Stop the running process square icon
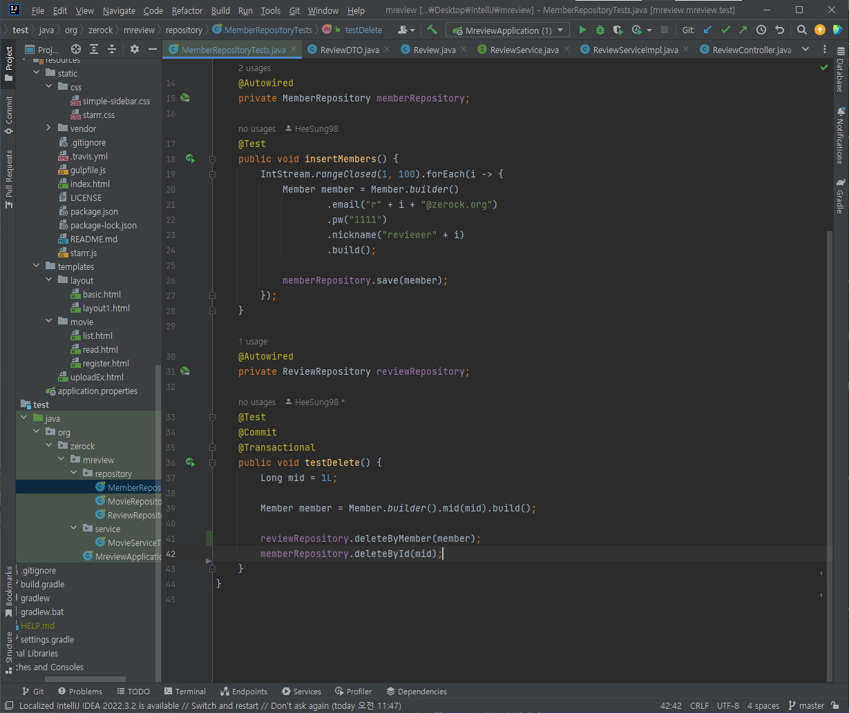 point(665,30)
